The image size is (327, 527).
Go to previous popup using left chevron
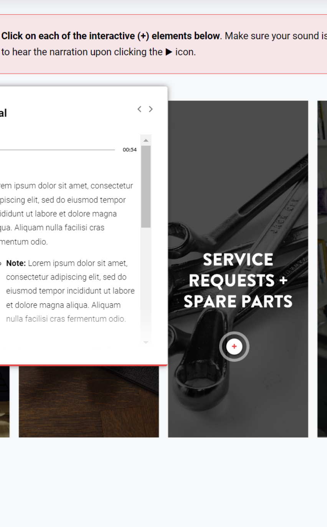(x=139, y=109)
